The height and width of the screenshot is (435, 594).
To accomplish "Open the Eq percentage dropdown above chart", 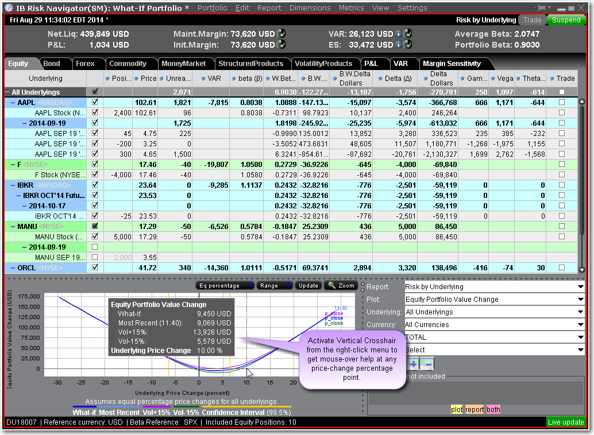I will pyautogui.click(x=225, y=285).
